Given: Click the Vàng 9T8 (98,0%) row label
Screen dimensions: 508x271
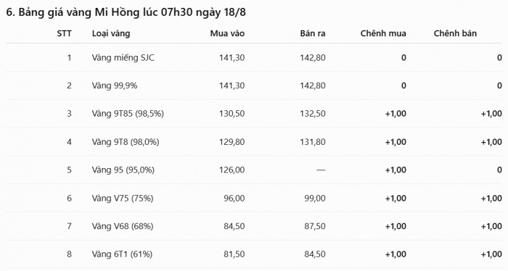Looking at the screenshot, I should [126, 142].
